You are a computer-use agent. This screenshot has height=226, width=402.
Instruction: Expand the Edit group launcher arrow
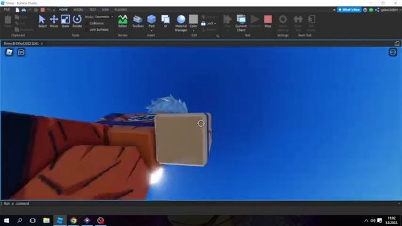(x=217, y=36)
